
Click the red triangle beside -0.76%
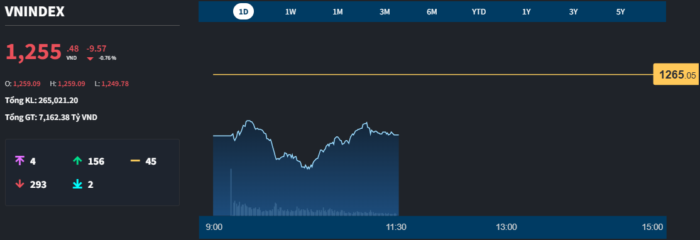pos(90,58)
